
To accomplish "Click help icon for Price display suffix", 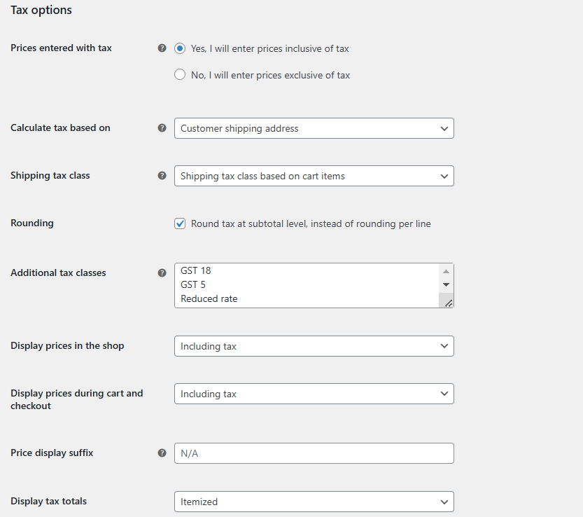I will (x=162, y=453).
